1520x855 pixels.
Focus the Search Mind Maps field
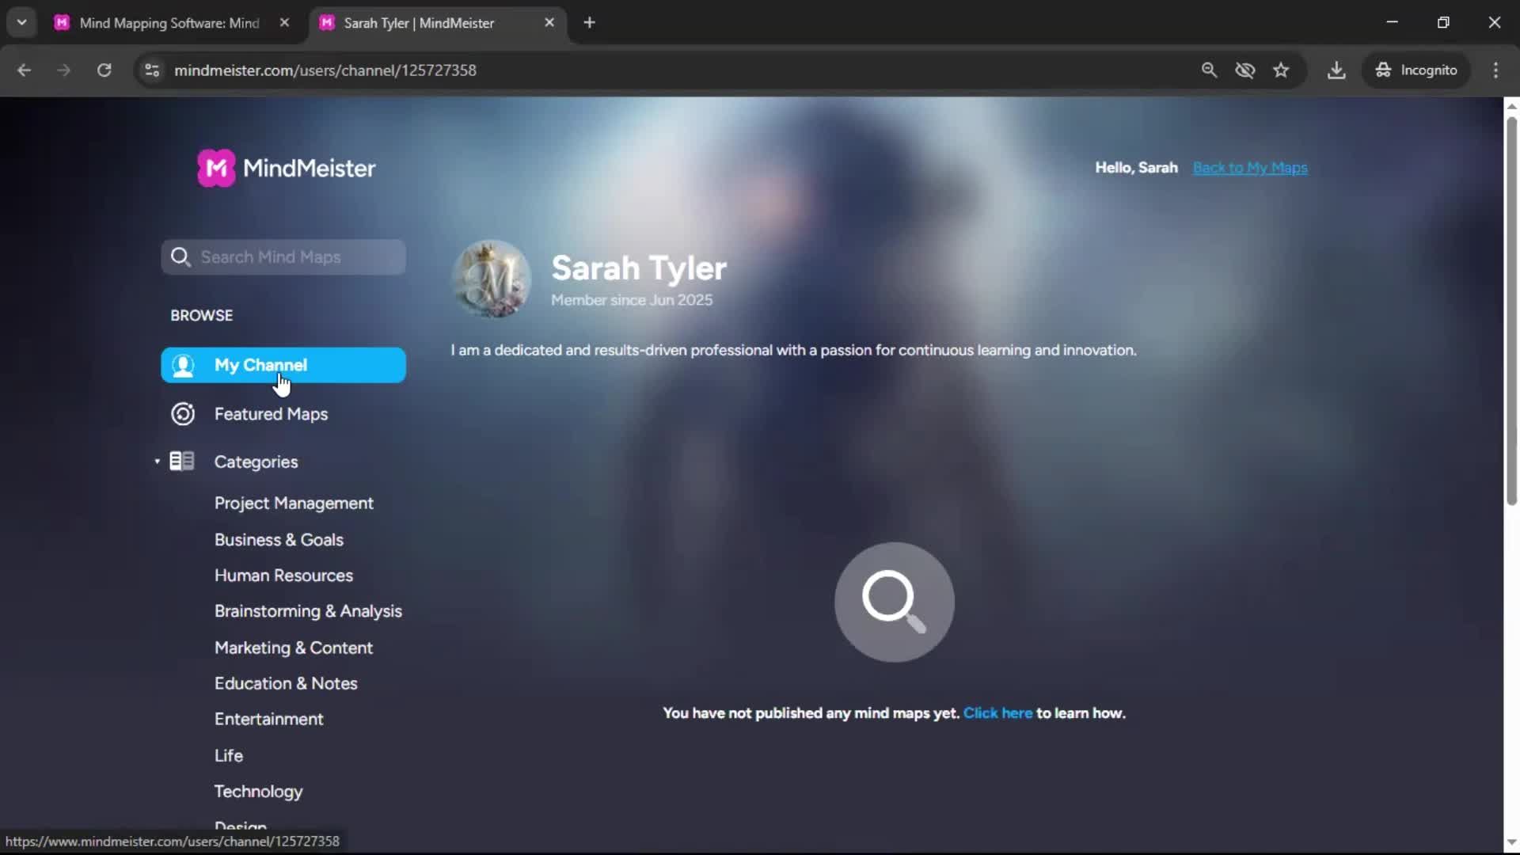[x=283, y=257]
